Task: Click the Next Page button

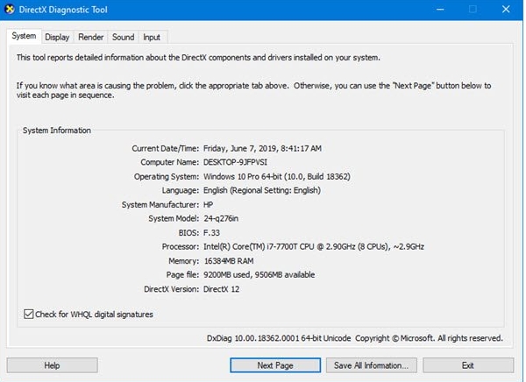Action: pyautogui.click(x=275, y=364)
